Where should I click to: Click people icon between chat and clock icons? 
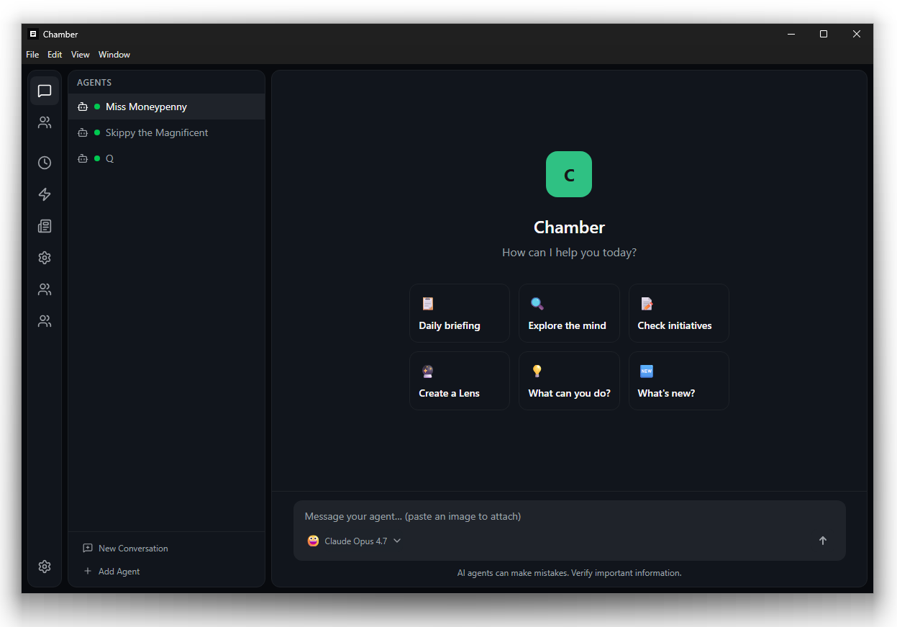pyautogui.click(x=45, y=122)
